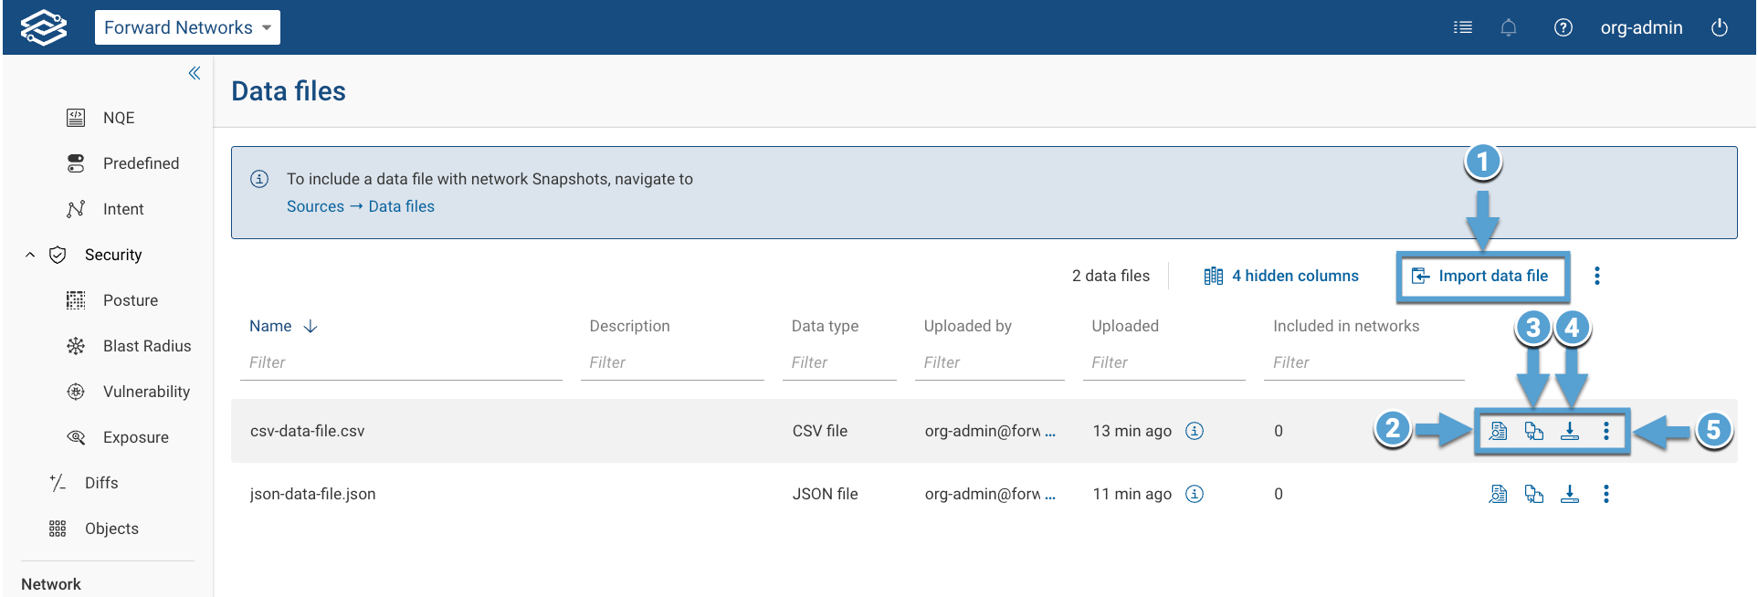Click info icon next to 13 min ago
The width and height of the screenshot is (1758, 597).
click(1195, 431)
